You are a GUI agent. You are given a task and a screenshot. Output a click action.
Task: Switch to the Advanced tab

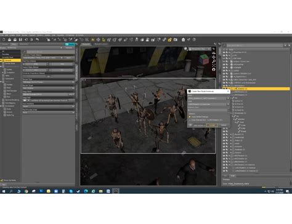(24, 44)
